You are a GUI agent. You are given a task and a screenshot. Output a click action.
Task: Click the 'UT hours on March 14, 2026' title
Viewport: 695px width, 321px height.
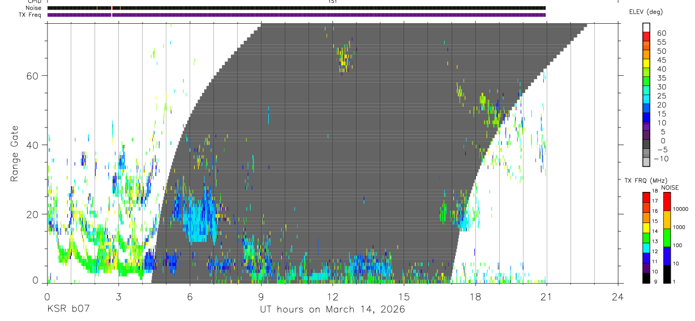332,310
